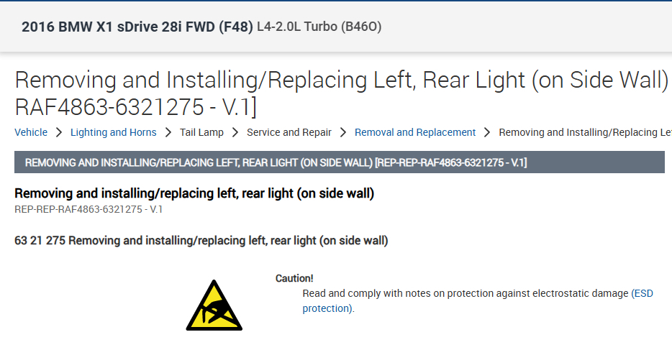Image resolution: width=672 pixels, height=350 pixels.
Task: Click the Caution! label
Action: 294,278
